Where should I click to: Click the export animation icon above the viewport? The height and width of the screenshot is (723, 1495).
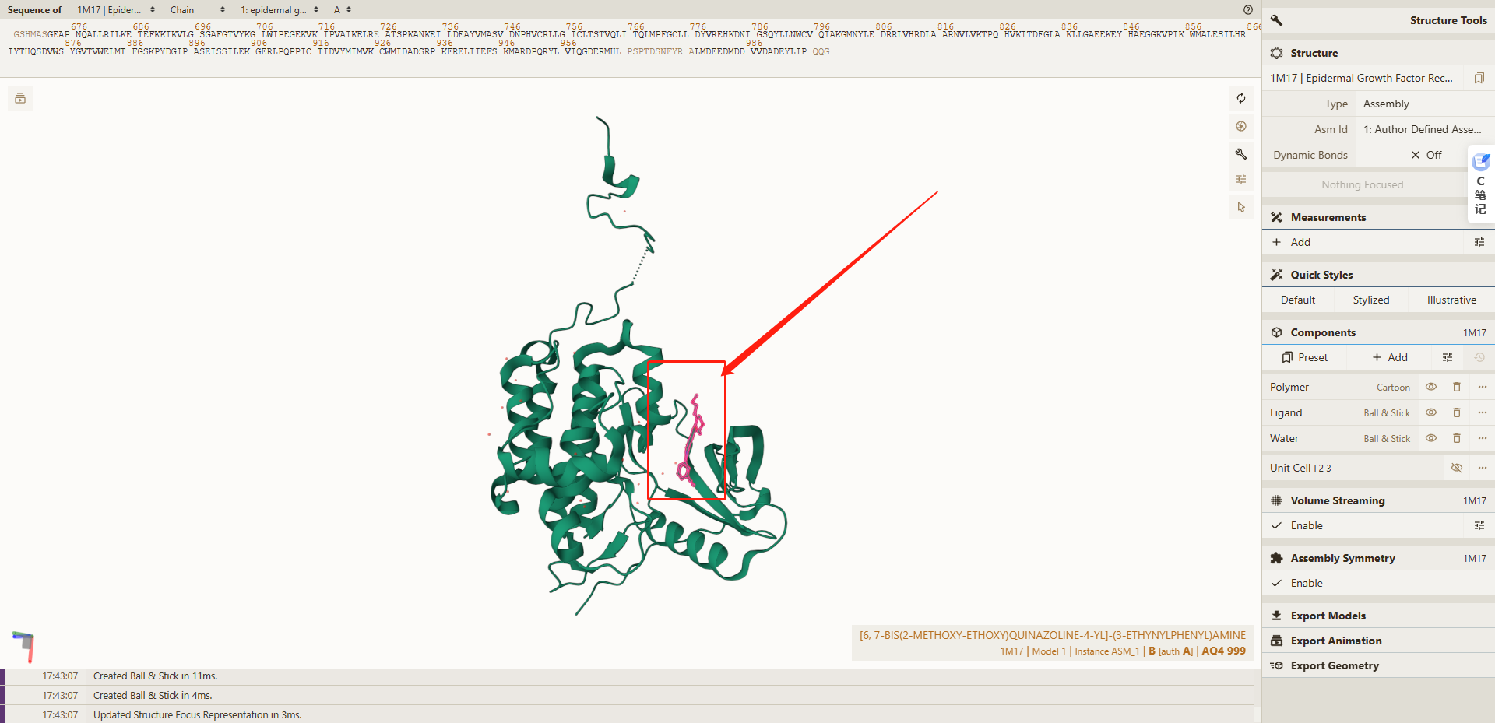[x=19, y=98]
